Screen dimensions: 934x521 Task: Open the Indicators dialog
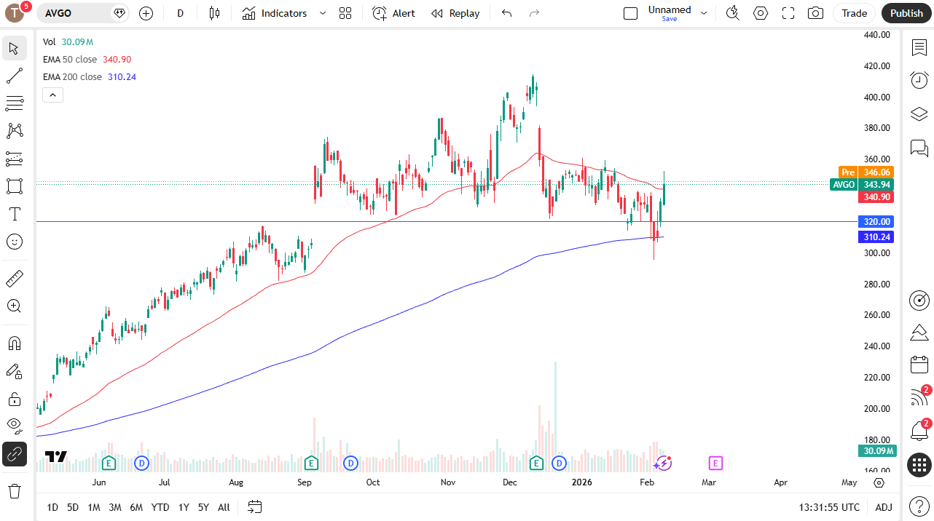tap(275, 13)
